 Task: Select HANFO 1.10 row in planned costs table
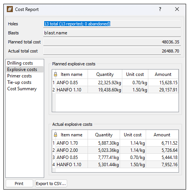pyautogui.click(x=116, y=90)
